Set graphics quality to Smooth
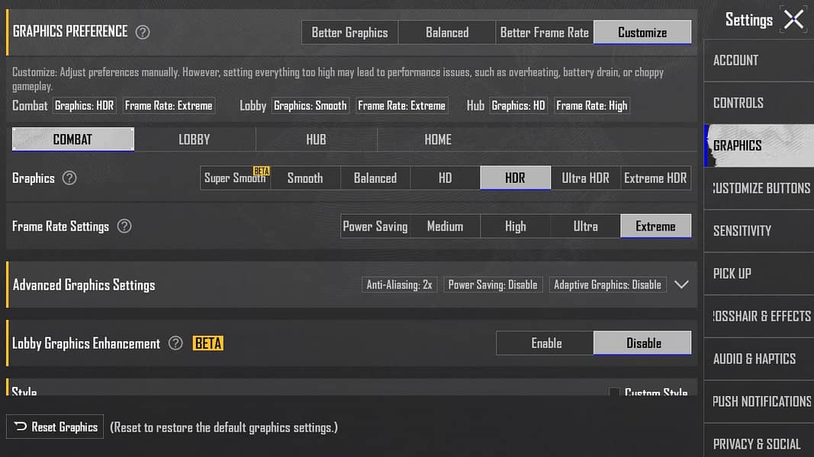Viewport: 814px width, 457px height. click(x=305, y=177)
